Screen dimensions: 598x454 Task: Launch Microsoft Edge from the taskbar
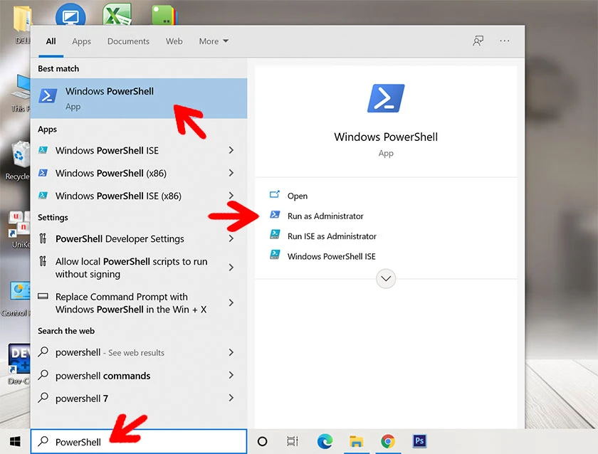pos(325,441)
